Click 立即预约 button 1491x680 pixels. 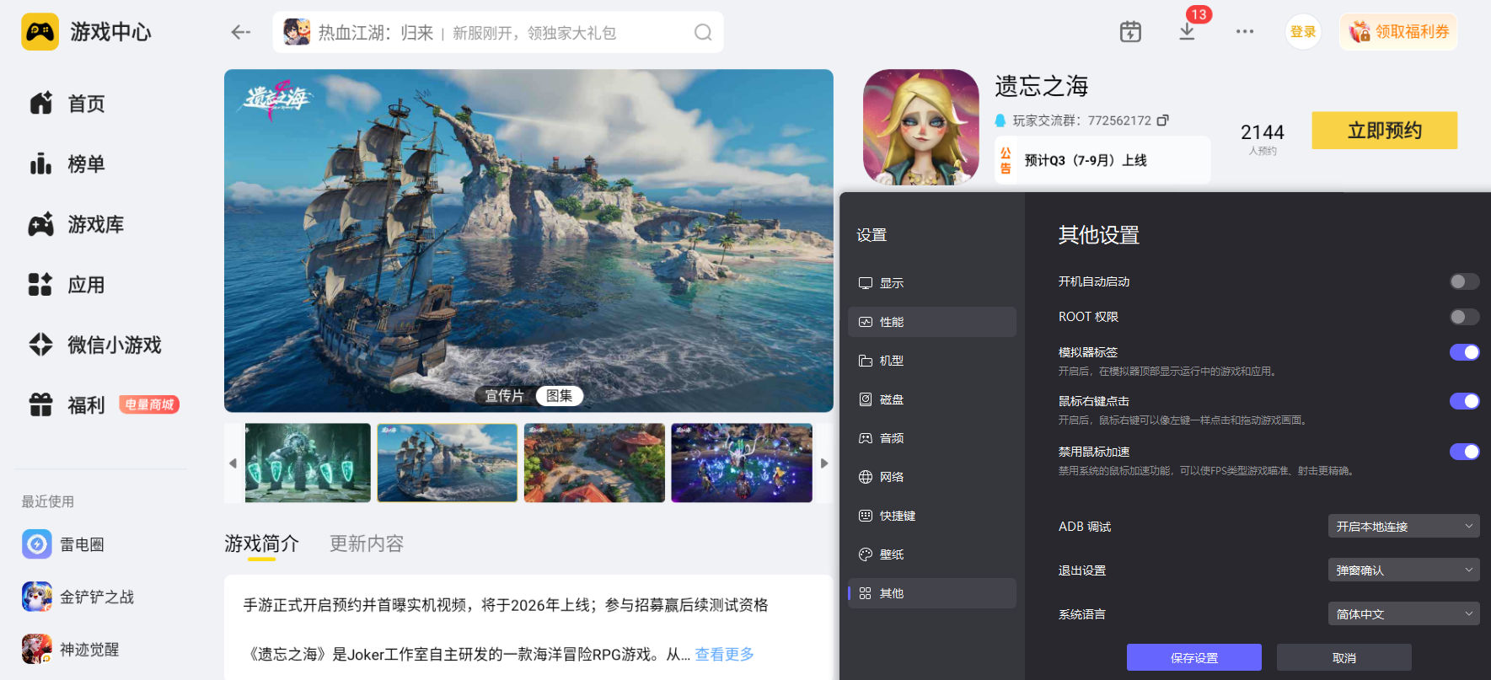[1384, 131]
